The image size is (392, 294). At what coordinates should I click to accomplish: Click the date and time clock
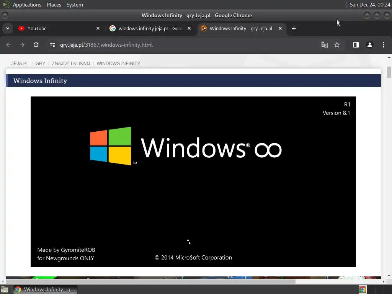pos(370,5)
